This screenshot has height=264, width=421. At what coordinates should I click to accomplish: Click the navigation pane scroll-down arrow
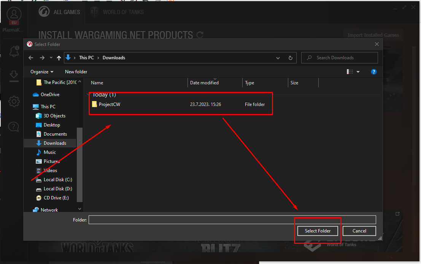pos(80,209)
